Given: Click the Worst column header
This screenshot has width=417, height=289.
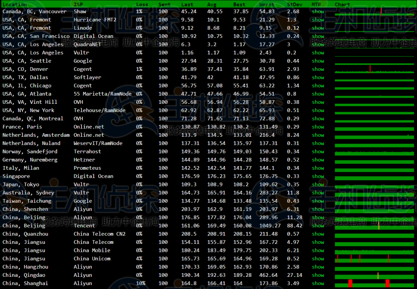Looking at the screenshot, I should [x=267, y=4].
